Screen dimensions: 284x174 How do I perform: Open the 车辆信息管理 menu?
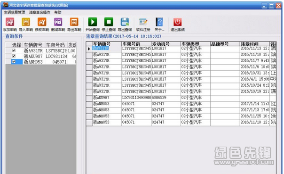click(14, 12)
